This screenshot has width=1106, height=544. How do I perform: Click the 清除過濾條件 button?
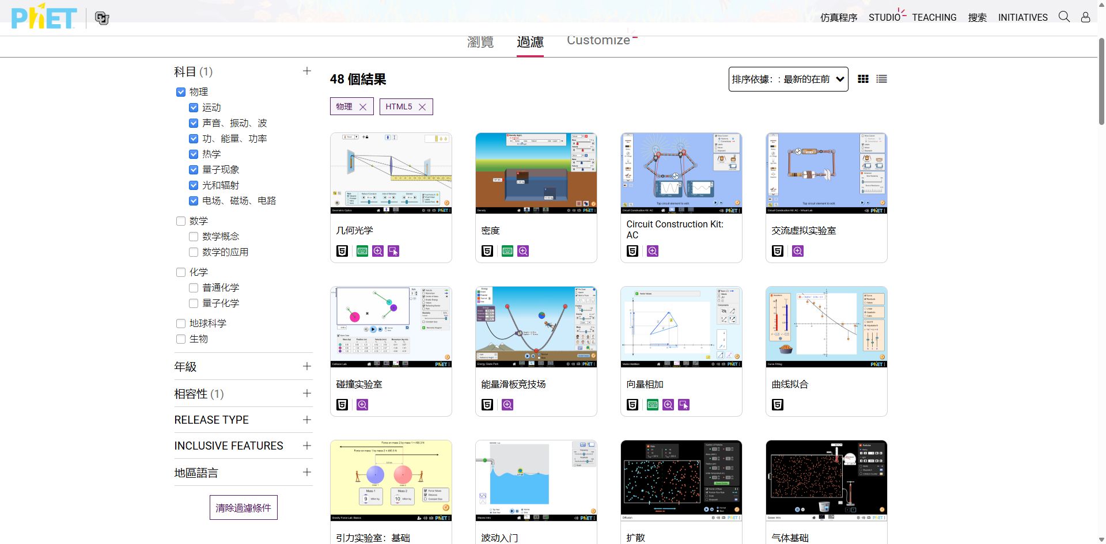[243, 508]
